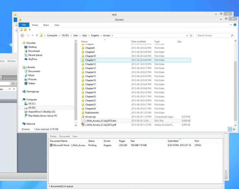This screenshot has height=189, width=239.
Task: Switch to the View ribbon tab
Action: tap(57, 25)
